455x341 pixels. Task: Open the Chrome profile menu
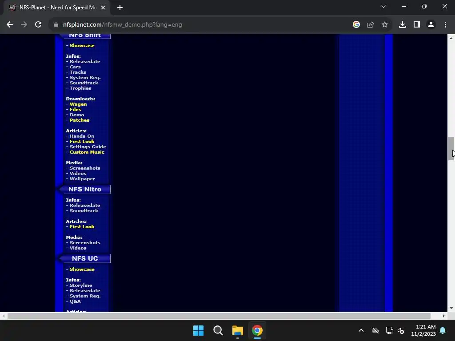[x=431, y=25]
